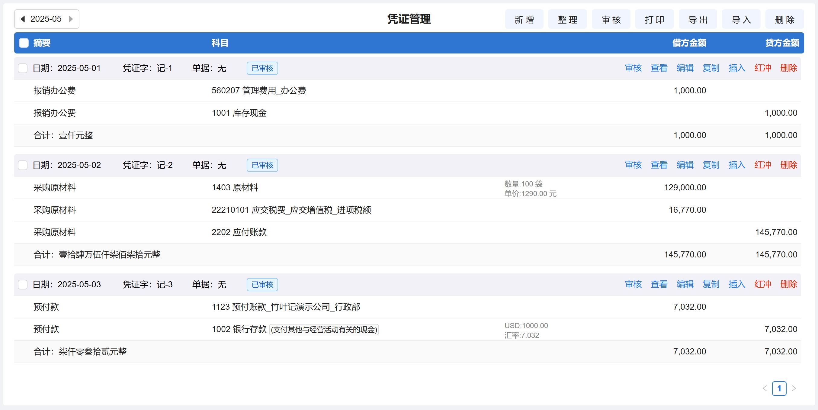818x410 pixels.
Task: Check the voucher 记-1 checkbox
Action: pyautogui.click(x=23, y=68)
